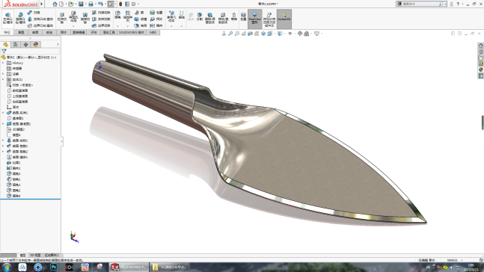The height and width of the screenshot is (272, 484).
Task: Open Options via the gear icon
Action: pos(133,4)
